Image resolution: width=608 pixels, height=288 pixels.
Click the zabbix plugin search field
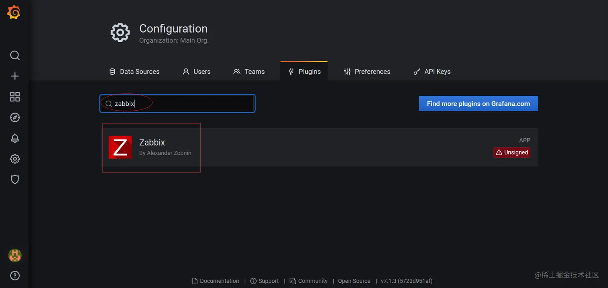(x=177, y=103)
